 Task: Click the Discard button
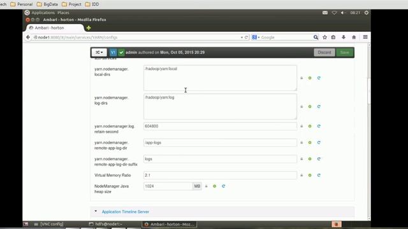pyautogui.click(x=324, y=52)
